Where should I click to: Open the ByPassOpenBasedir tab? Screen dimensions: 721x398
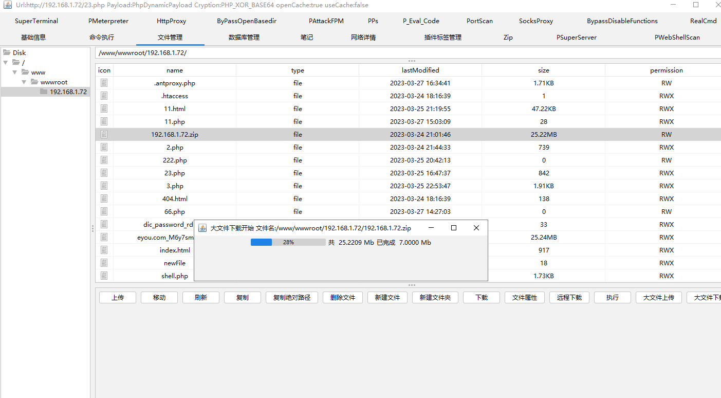tap(247, 21)
